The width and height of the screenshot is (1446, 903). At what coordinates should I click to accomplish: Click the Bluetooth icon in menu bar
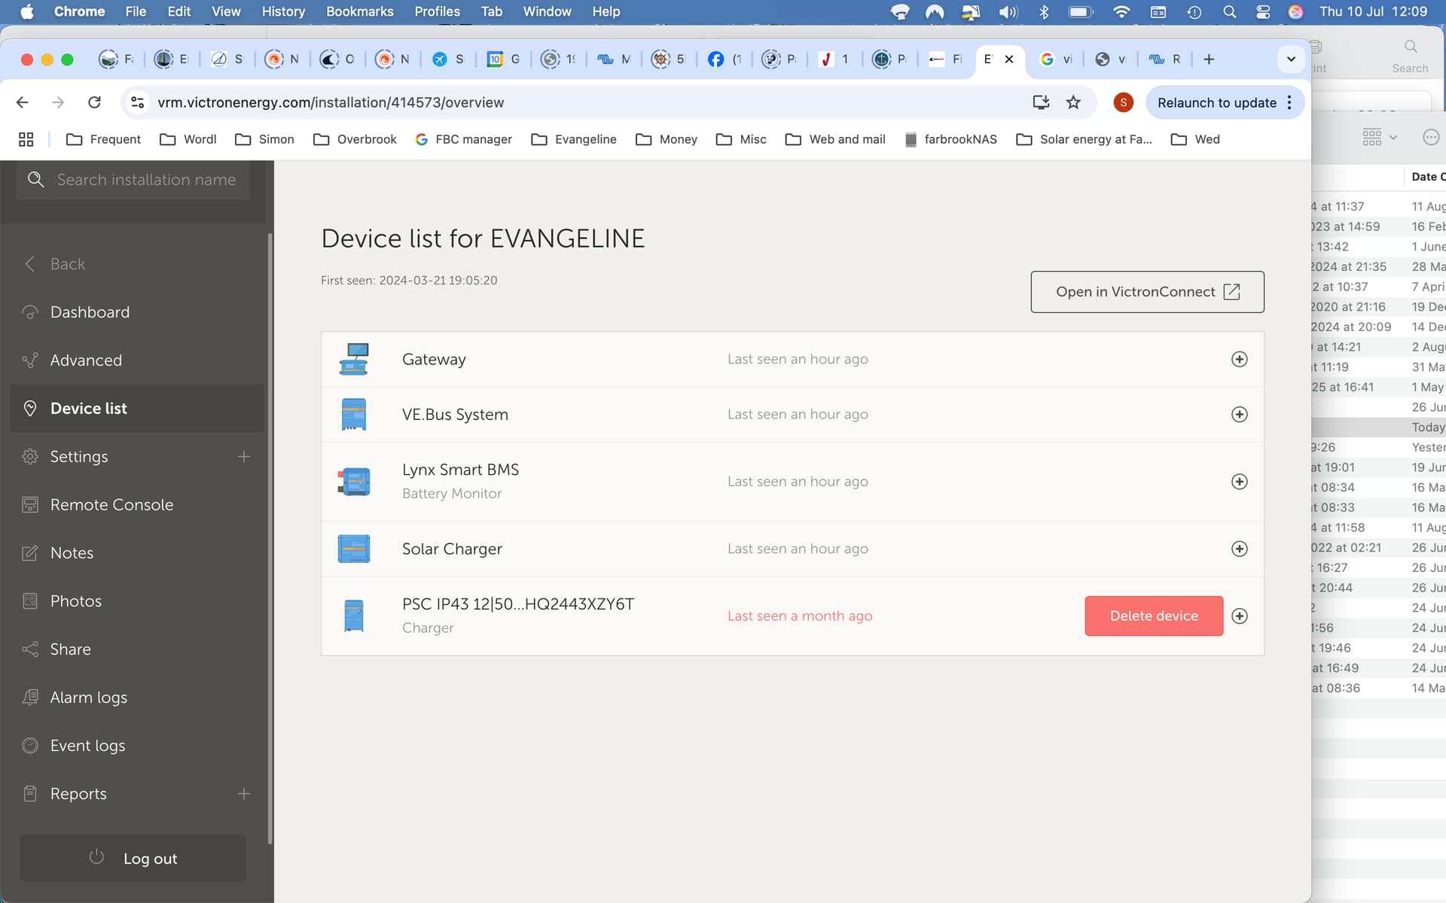[x=1044, y=11]
